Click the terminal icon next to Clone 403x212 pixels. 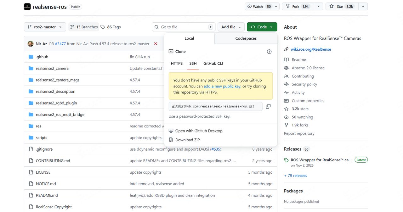pyautogui.click(x=171, y=51)
